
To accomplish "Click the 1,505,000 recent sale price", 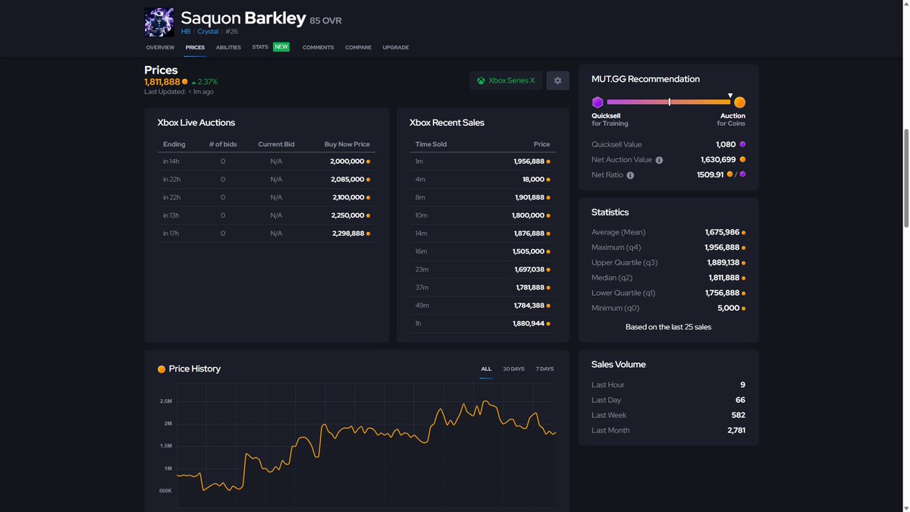I will pos(528,251).
